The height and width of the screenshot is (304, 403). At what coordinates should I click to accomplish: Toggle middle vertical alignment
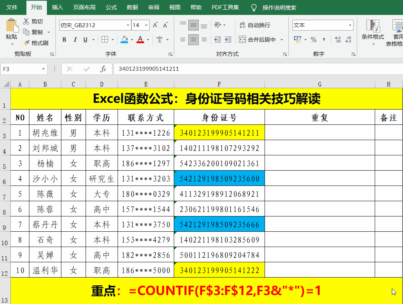pos(193,25)
